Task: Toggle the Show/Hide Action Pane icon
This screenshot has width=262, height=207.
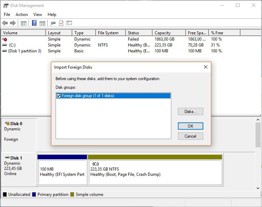Action: tap(42, 23)
